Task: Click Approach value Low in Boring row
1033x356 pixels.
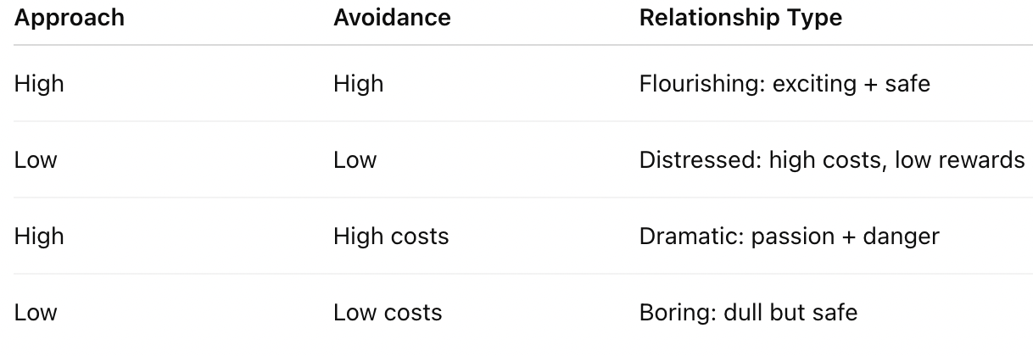Action: pos(36,312)
